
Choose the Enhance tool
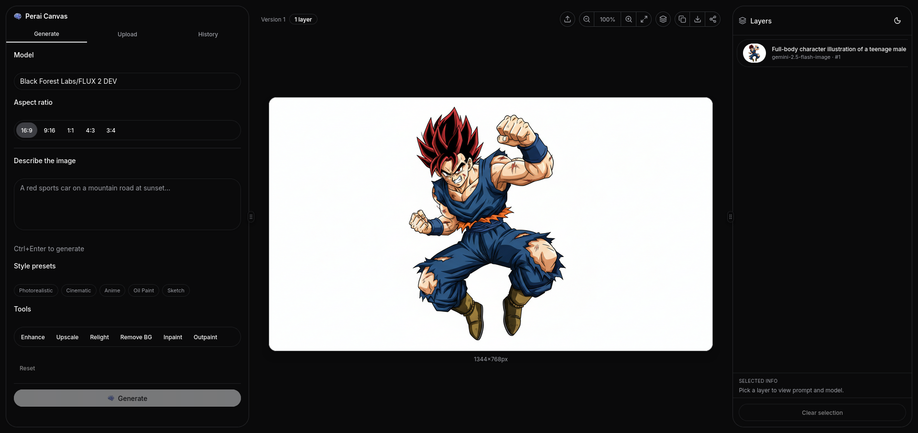tap(33, 337)
